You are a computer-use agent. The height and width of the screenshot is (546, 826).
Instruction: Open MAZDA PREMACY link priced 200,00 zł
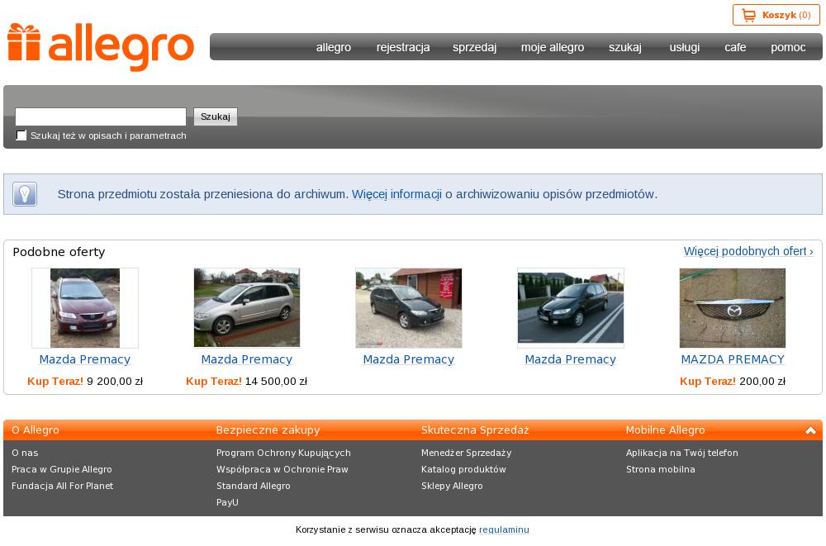pos(733,359)
